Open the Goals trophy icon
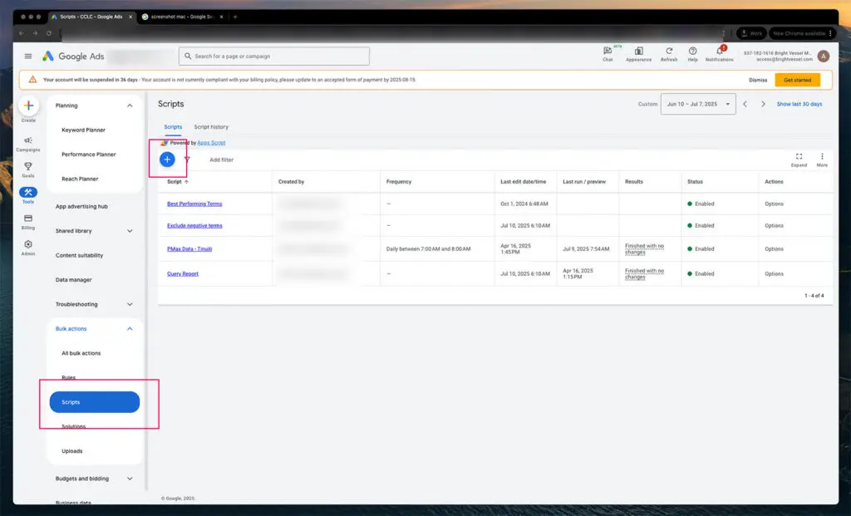Image resolution: width=851 pixels, height=516 pixels. click(x=28, y=169)
